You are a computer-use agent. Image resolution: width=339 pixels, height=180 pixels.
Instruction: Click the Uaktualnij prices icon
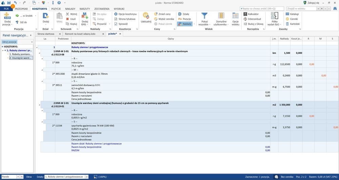click(146, 16)
